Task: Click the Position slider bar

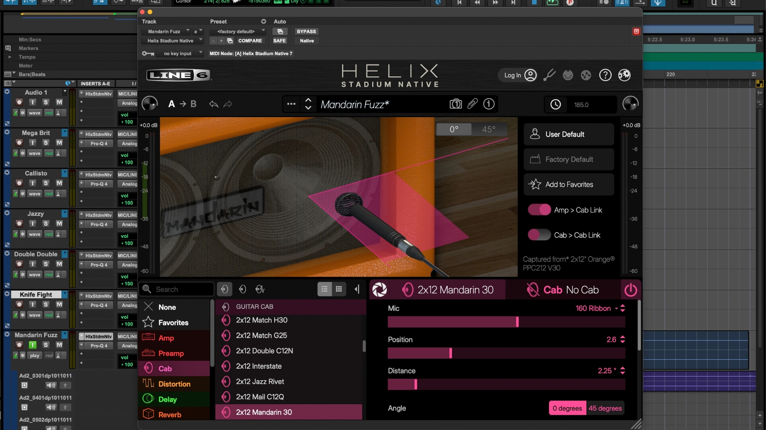Action: pyautogui.click(x=506, y=353)
